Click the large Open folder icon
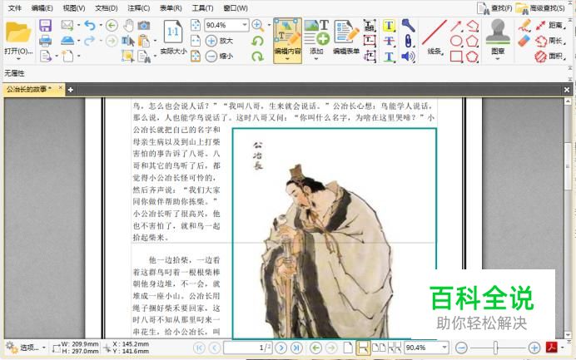 (18, 32)
